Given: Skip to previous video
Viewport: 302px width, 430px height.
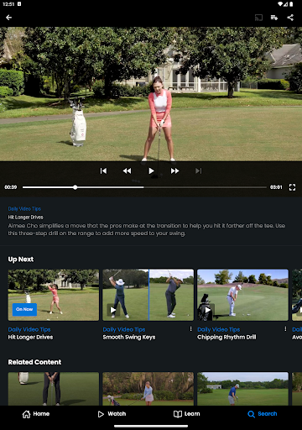Looking at the screenshot, I should (103, 170).
